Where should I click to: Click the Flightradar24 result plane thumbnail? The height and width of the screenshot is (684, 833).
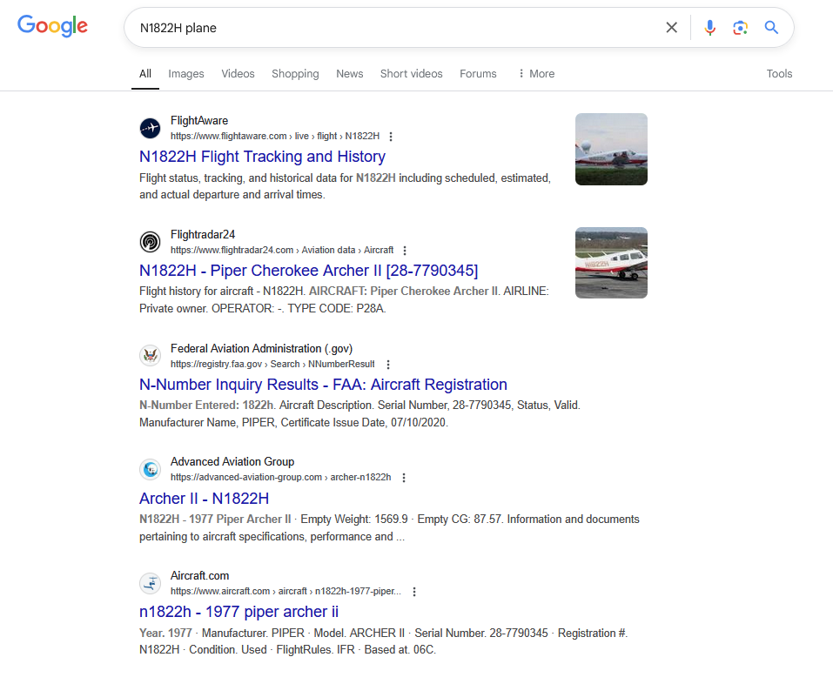point(611,263)
